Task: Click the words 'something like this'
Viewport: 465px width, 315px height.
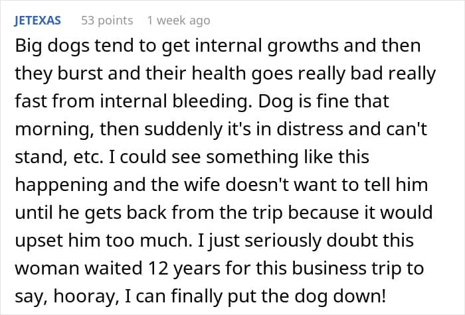Action: 288,157
